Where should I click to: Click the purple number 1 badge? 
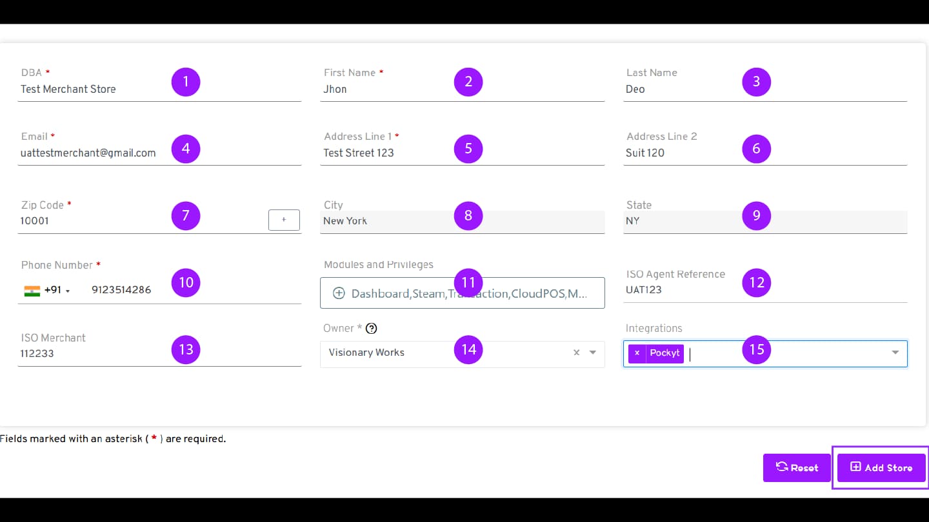point(186,81)
